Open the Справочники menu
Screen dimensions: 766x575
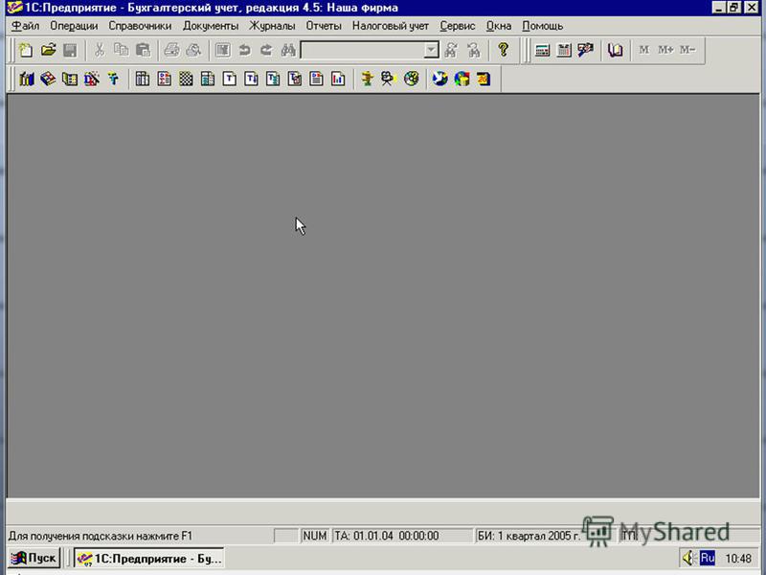tap(140, 26)
